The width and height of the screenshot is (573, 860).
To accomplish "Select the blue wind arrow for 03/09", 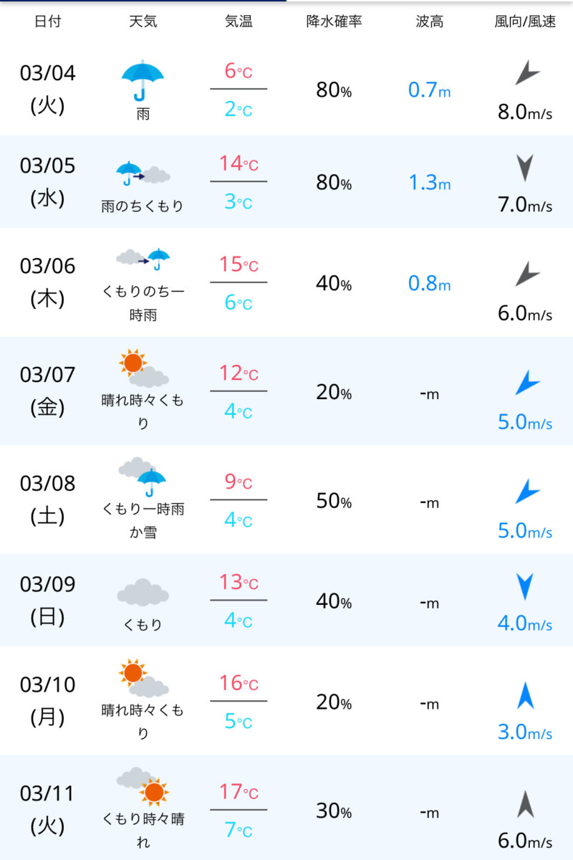I will click(x=525, y=587).
